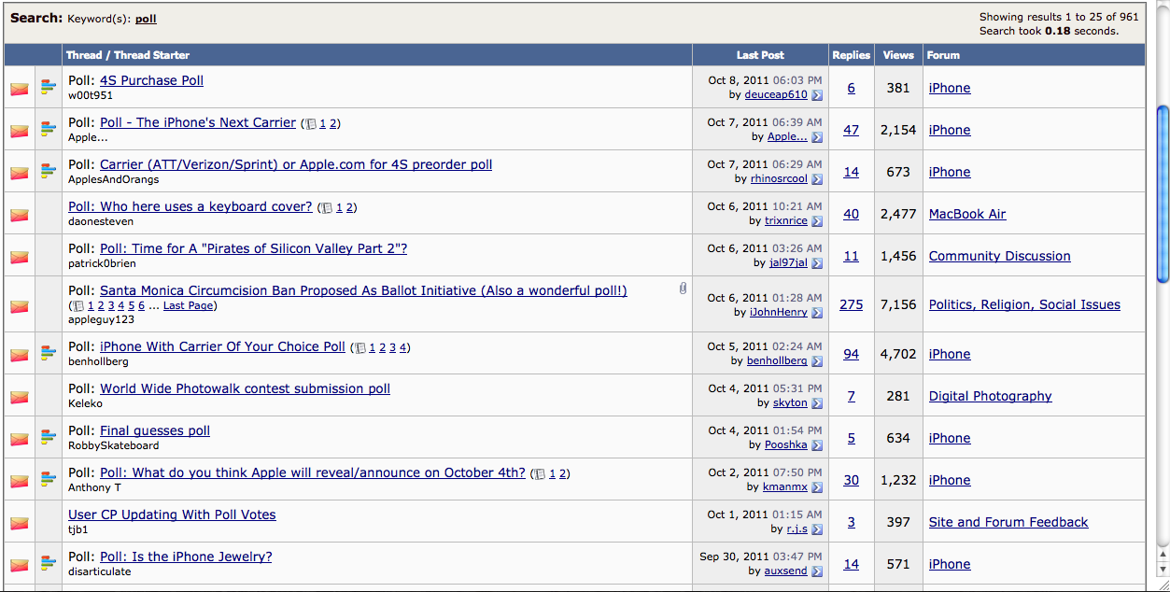The height and width of the screenshot is (592, 1170).
Task: Click thread starter name RobbySkateboard
Action: click(114, 445)
